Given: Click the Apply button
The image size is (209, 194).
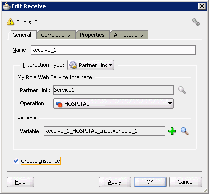Looking at the screenshot, I should (x=115, y=182).
